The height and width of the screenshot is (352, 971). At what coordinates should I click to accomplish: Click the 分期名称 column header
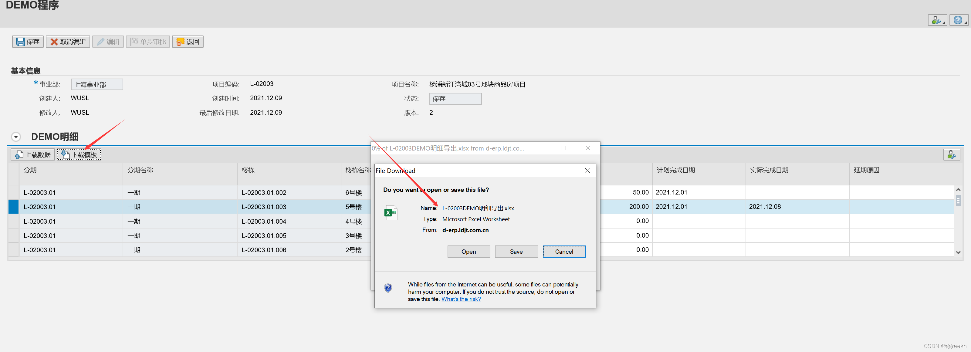click(x=140, y=170)
